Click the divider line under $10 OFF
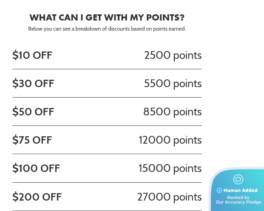This screenshot has width=264, height=211. pos(107,69)
